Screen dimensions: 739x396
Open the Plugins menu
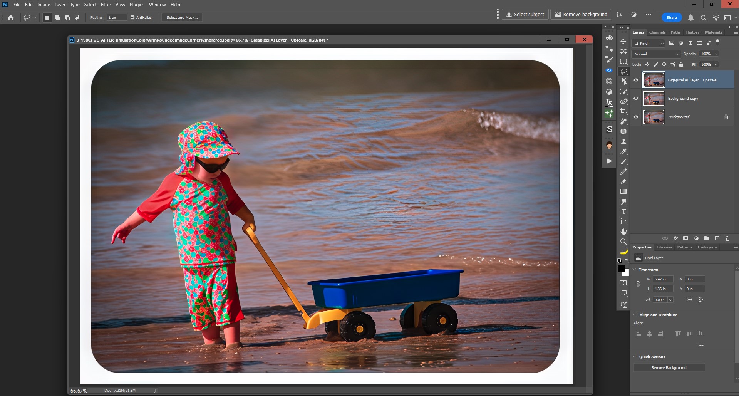137,5
